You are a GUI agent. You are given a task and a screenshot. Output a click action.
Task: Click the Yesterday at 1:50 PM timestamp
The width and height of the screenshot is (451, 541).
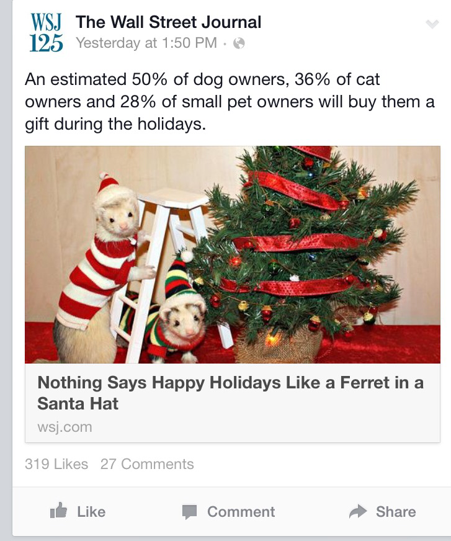(x=146, y=43)
